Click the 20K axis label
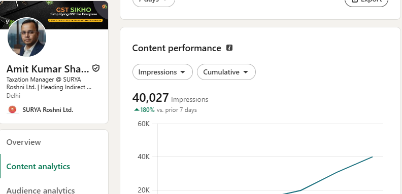The height and width of the screenshot is (194, 402). pyautogui.click(x=144, y=190)
